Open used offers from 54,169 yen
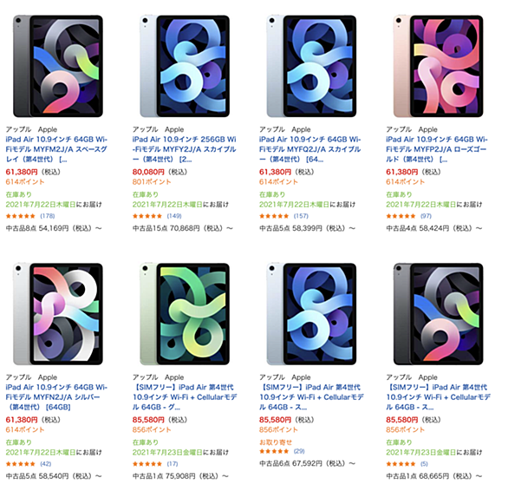The image size is (508, 491). coord(54,228)
